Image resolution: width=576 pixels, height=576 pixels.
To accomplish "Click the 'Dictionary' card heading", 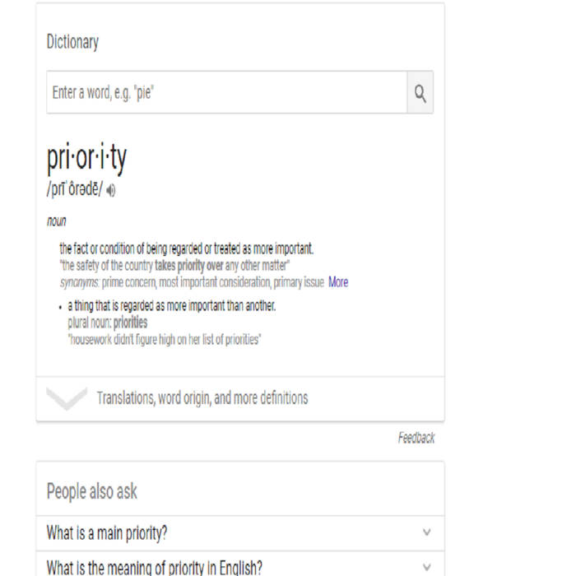I will (72, 42).
